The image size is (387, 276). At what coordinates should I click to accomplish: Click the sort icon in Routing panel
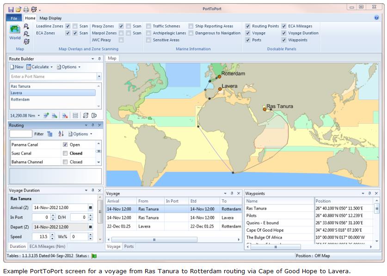pos(61,134)
